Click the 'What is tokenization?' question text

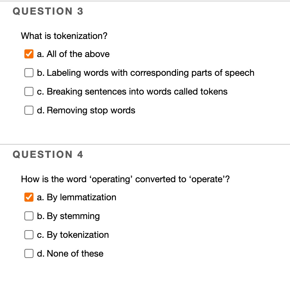pos(64,36)
